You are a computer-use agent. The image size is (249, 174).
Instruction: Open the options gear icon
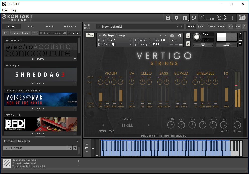(x=176, y=18)
